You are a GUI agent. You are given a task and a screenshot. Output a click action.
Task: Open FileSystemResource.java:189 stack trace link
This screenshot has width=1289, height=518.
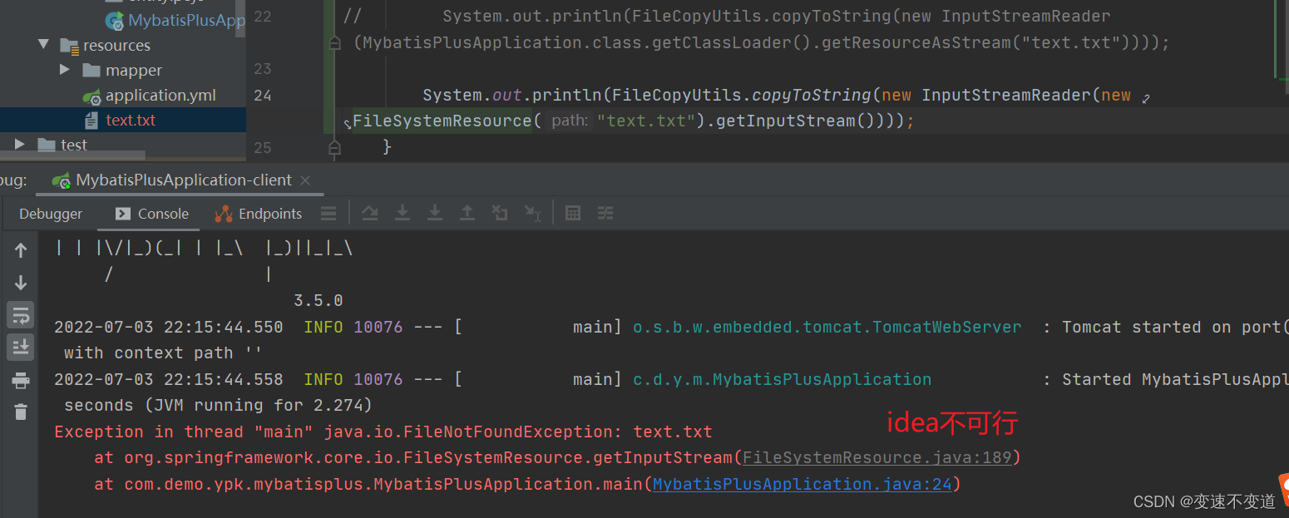coord(877,457)
